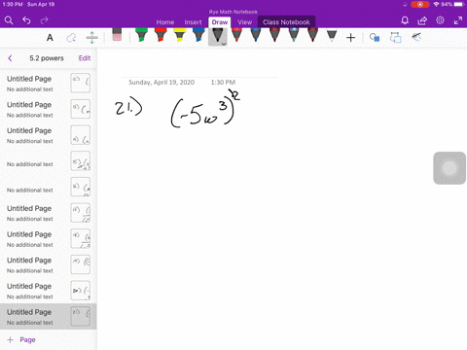467x350 pixels.
Task: Toggle the ink to math tool
Action: [416, 37]
